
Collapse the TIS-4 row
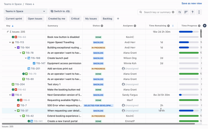(10, 95)
